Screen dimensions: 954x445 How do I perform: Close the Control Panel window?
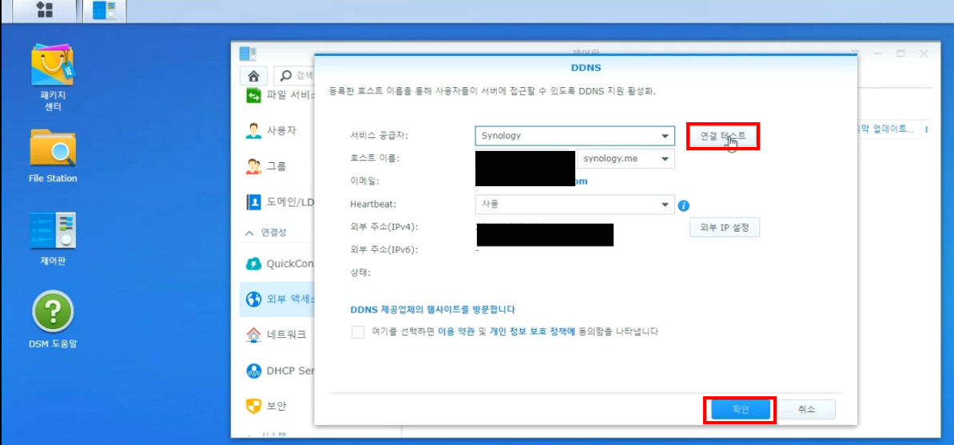tap(924, 54)
